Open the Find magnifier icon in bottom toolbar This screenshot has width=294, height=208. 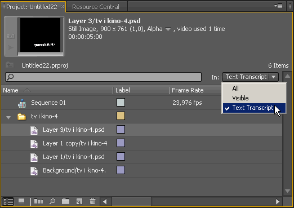(x=52, y=201)
